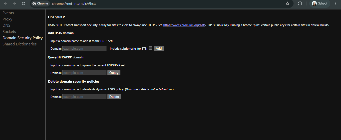Go back using the browser back arrow
Image resolution: width=341 pixels, height=140 pixels.
5,3
